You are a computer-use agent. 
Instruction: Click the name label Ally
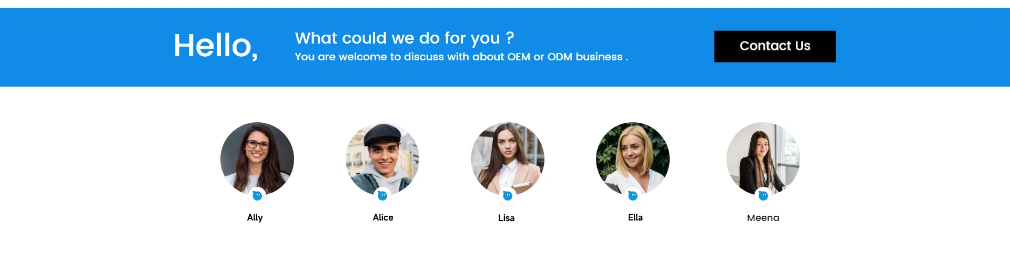point(255,217)
